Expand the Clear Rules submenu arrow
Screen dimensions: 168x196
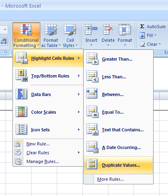coord(79,153)
